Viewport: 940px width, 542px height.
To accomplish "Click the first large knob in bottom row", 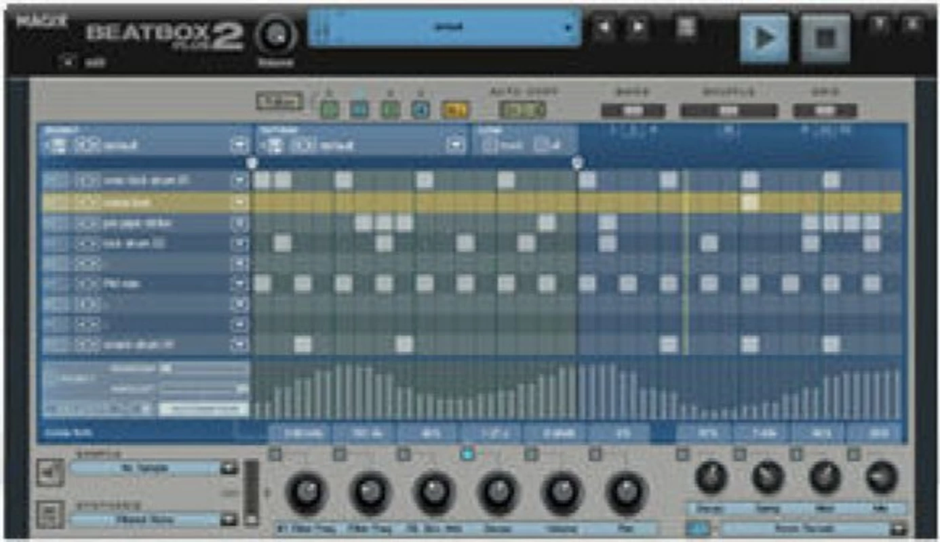I will point(306,493).
